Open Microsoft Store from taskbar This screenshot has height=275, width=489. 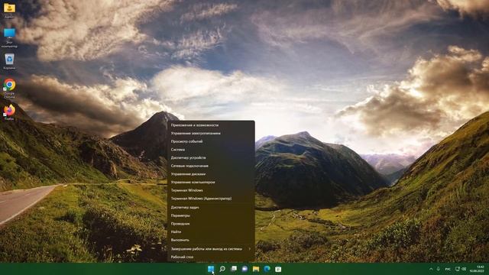pos(278,269)
